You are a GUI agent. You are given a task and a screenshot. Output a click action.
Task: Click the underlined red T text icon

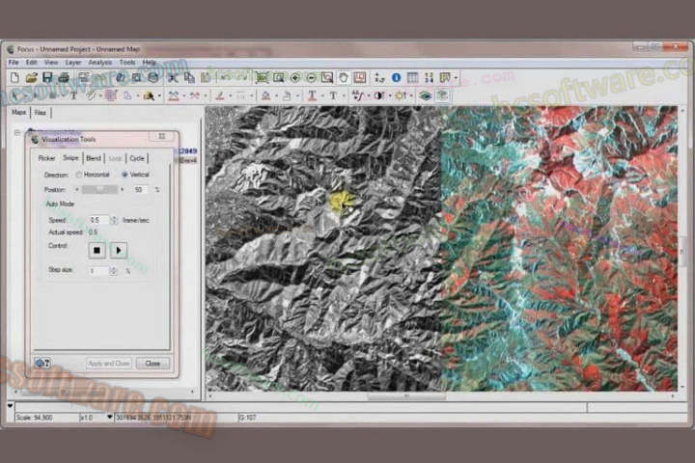pyautogui.click(x=312, y=95)
